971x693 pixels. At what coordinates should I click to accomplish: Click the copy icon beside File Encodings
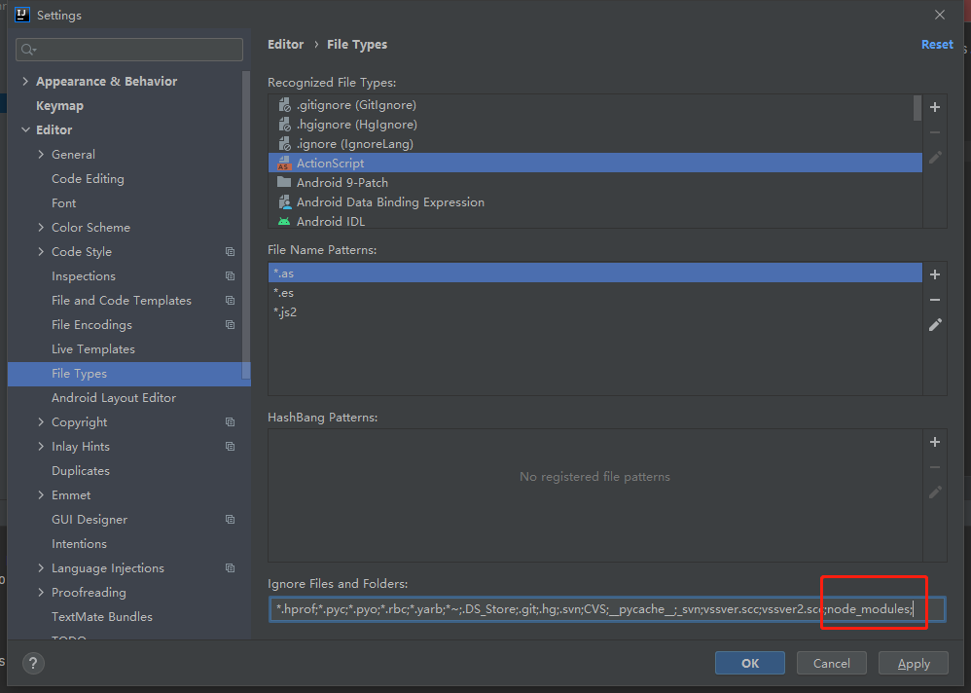[x=230, y=324]
